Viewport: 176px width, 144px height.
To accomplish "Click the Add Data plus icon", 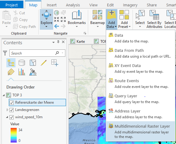I will click(x=112, y=15).
